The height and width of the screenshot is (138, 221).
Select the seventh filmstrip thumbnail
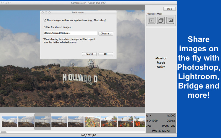109,121
